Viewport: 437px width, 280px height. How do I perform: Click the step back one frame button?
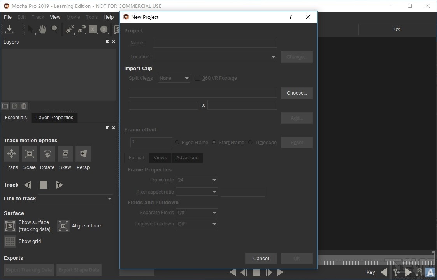tap(244, 272)
